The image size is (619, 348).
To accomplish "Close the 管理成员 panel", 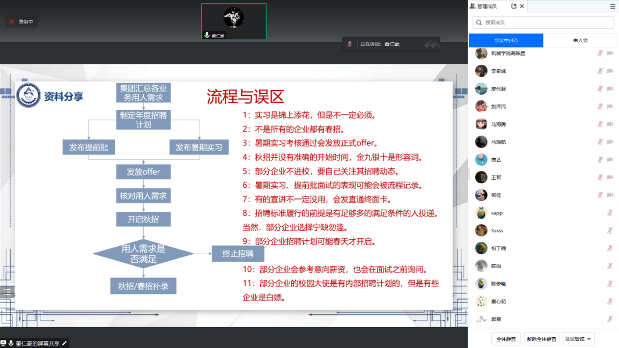I will (x=522, y=6).
